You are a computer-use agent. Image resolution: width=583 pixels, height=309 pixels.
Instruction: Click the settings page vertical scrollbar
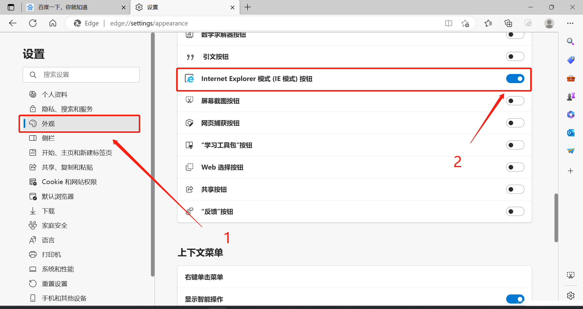[556, 218]
